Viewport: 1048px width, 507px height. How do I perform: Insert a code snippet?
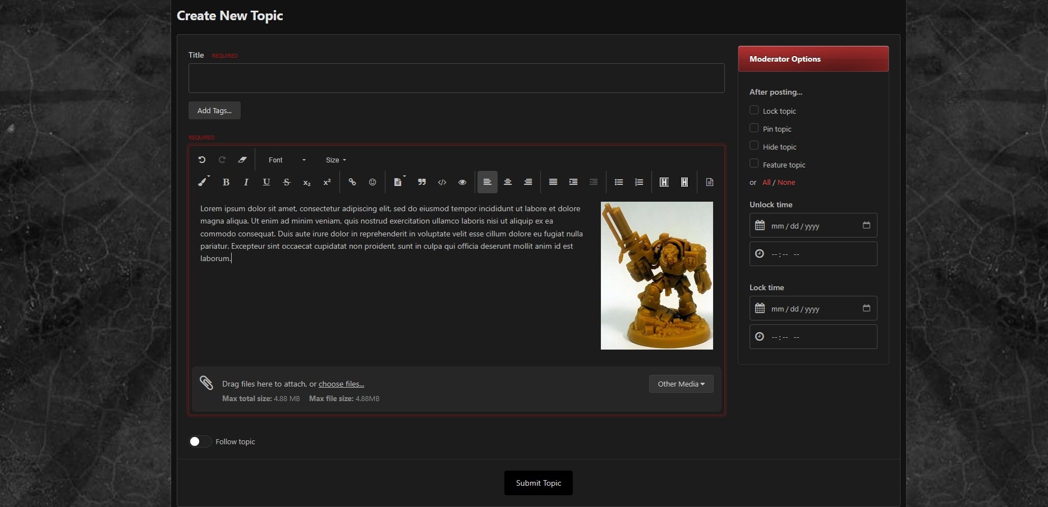[442, 182]
